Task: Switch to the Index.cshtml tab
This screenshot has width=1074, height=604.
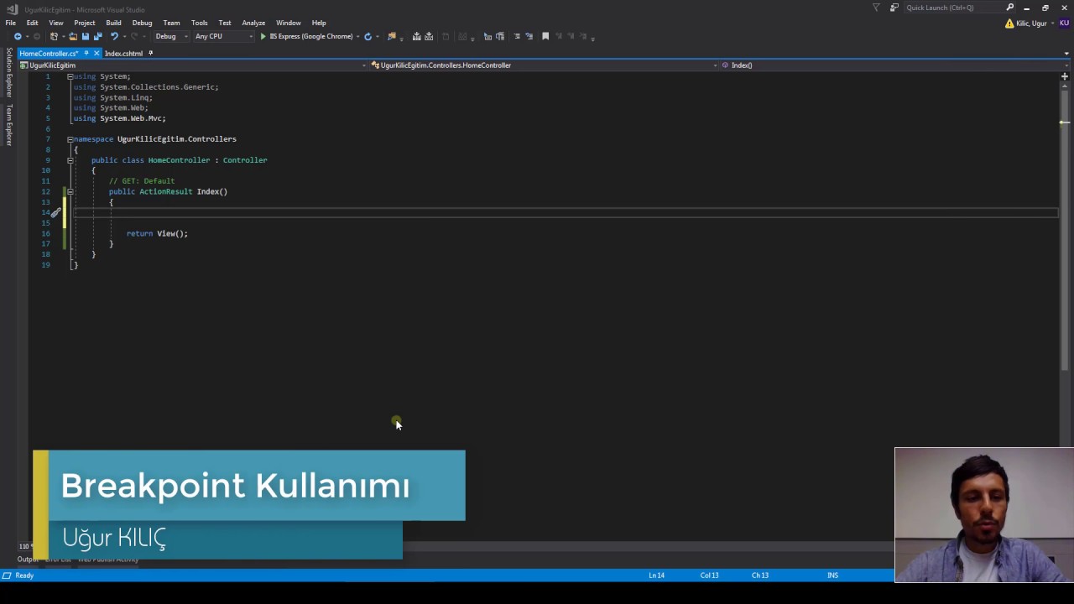Action: 123,54
